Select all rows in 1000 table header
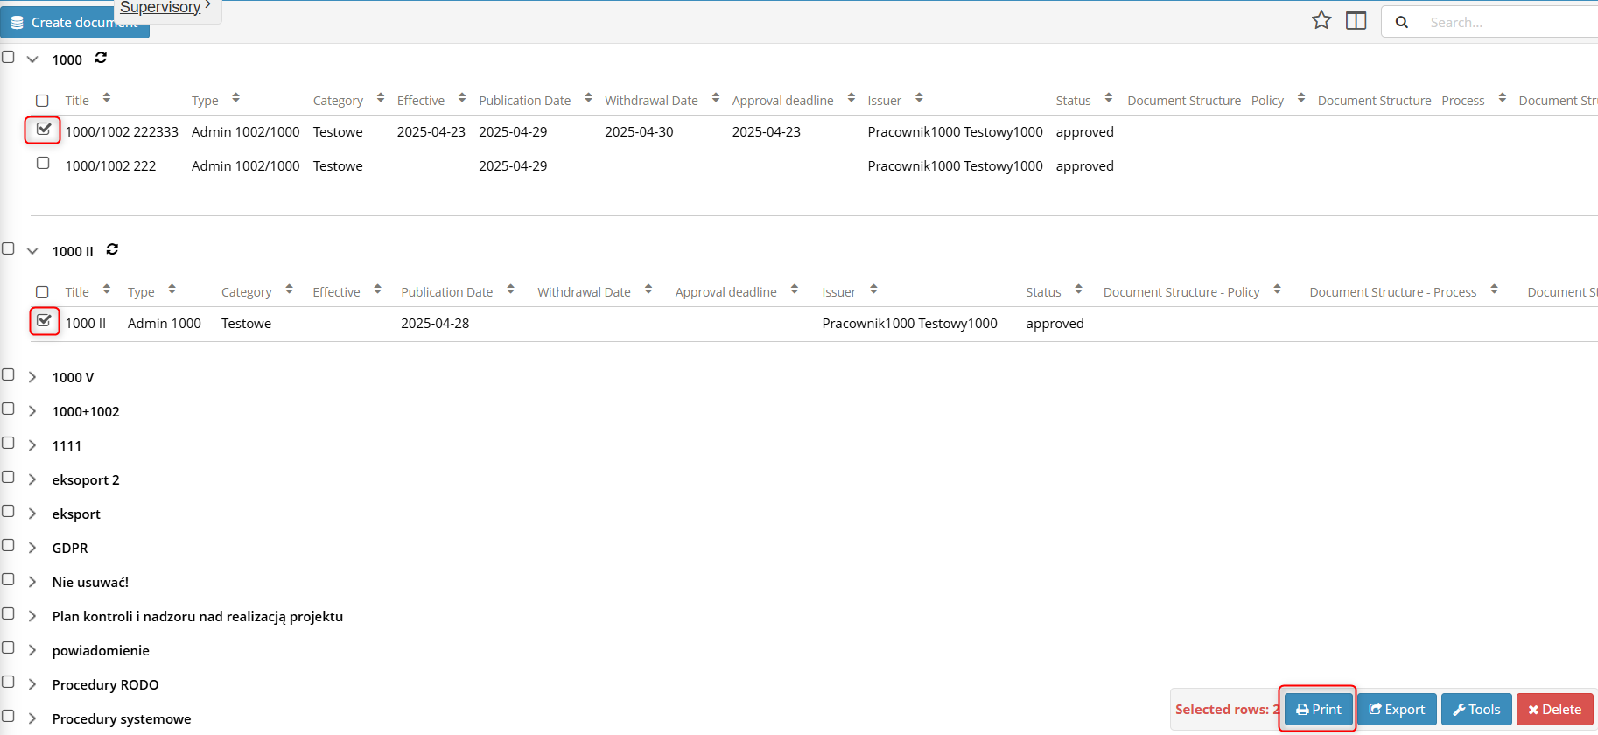 coord(42,101)
